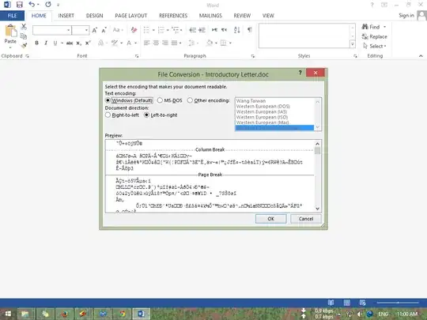Switch to the REFERENCES tab
The width and height of the screenshot is (427, 320).
pyautogui.click(x=173, y=16)
